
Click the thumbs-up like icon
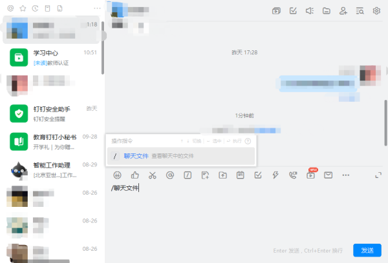tap(135, 175)
